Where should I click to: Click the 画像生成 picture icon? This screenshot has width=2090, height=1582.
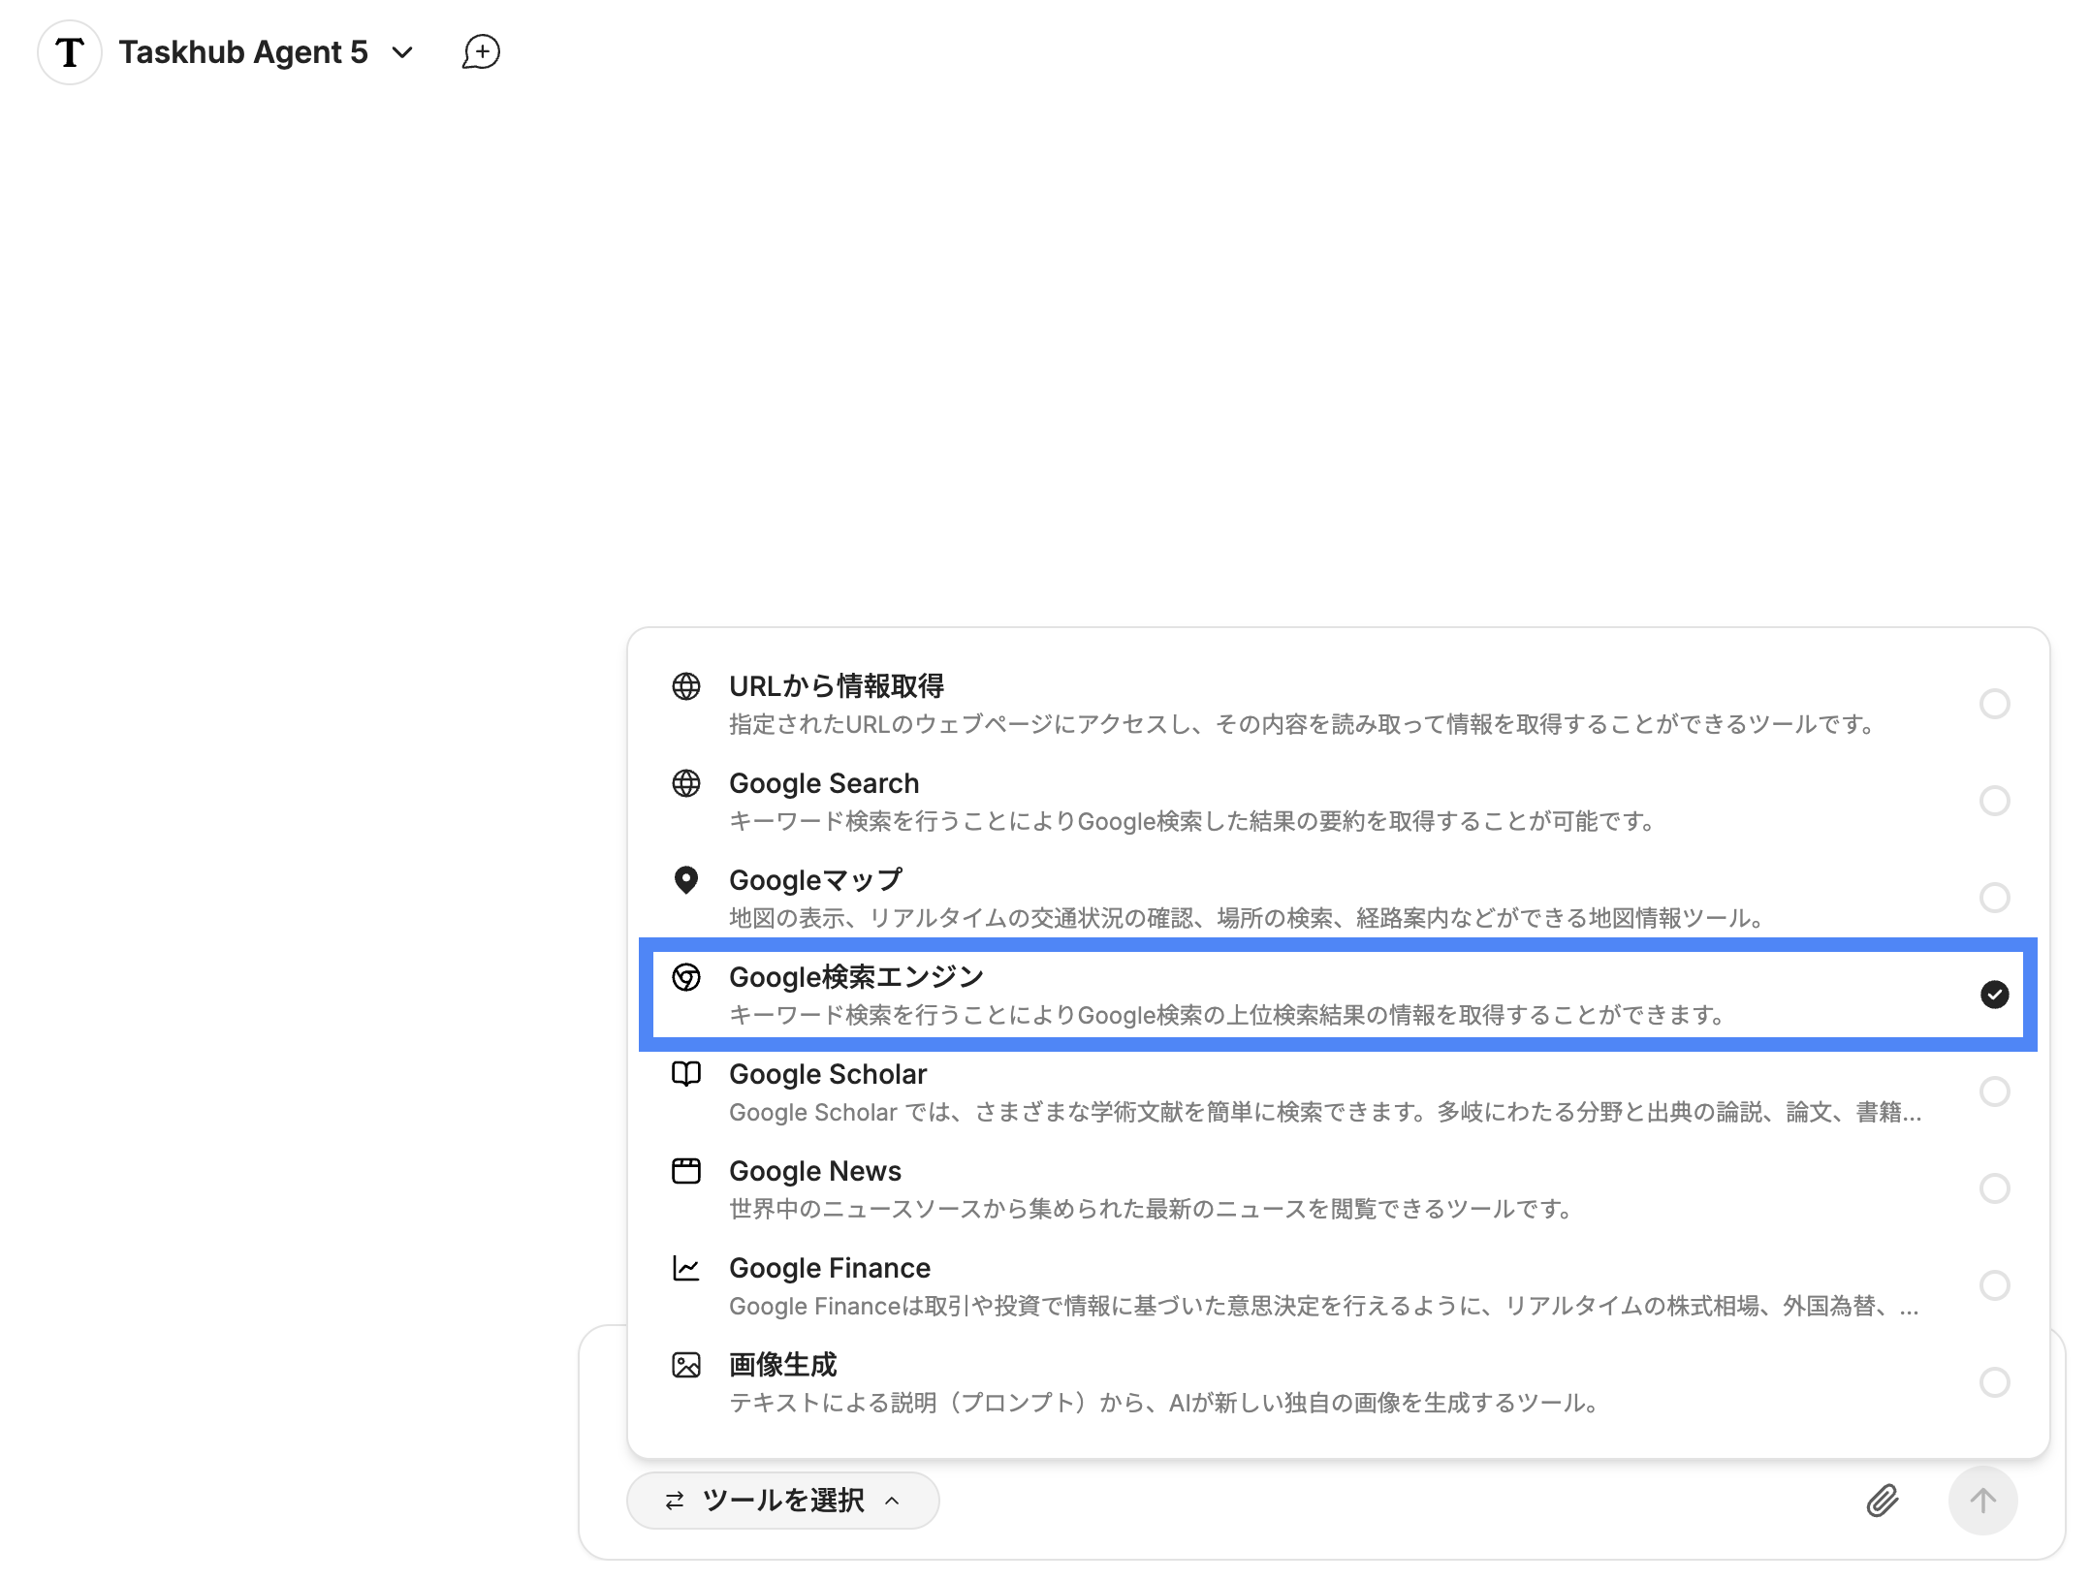(x=686, y=1365)
